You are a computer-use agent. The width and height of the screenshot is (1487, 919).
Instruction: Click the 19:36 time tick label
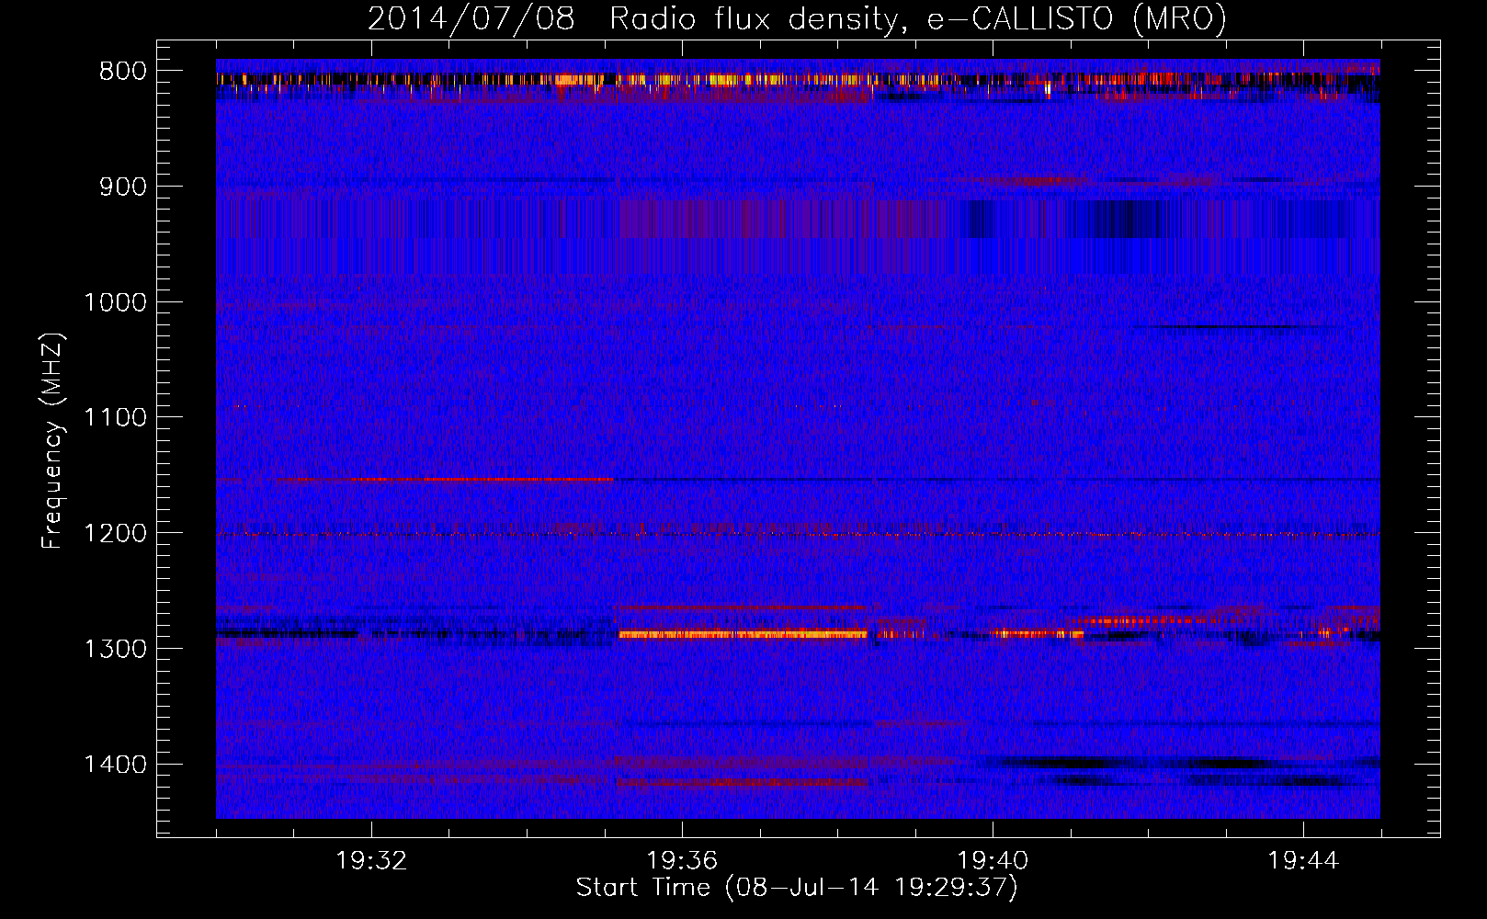[682, 860]
